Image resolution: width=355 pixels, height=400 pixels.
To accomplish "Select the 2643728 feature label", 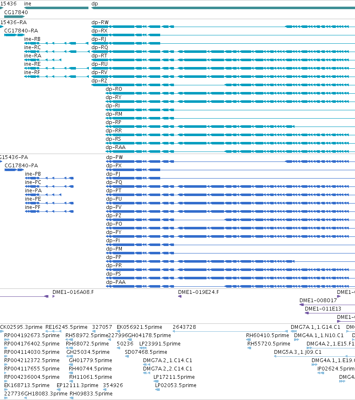I will click(184, 327).
